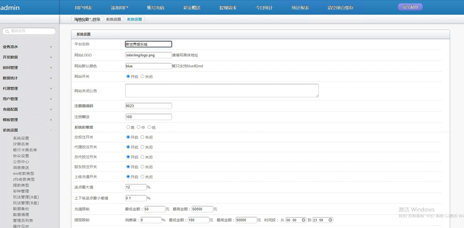464x228 pixels.
Task: Click the 网站关闭公告 textarea
Action: coord(222,90)
